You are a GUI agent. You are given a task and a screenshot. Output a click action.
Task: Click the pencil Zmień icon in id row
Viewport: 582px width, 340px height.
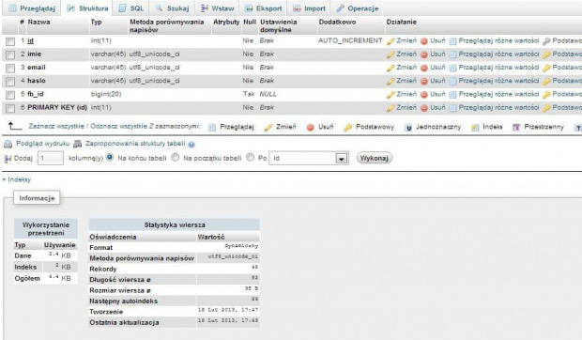pyautogui.click(x=391, y=41)
